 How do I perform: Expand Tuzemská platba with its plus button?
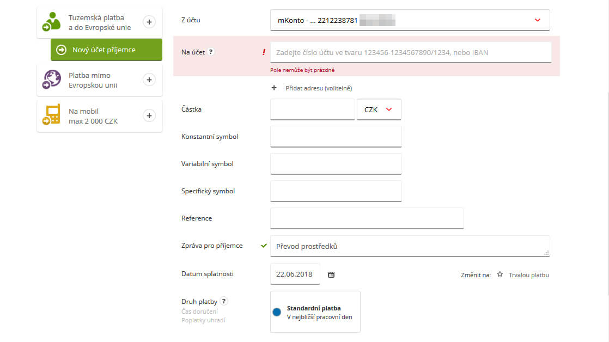149,22
